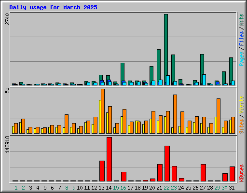Click day label '15' on the x-axis
247x193 pixels.
116,188
